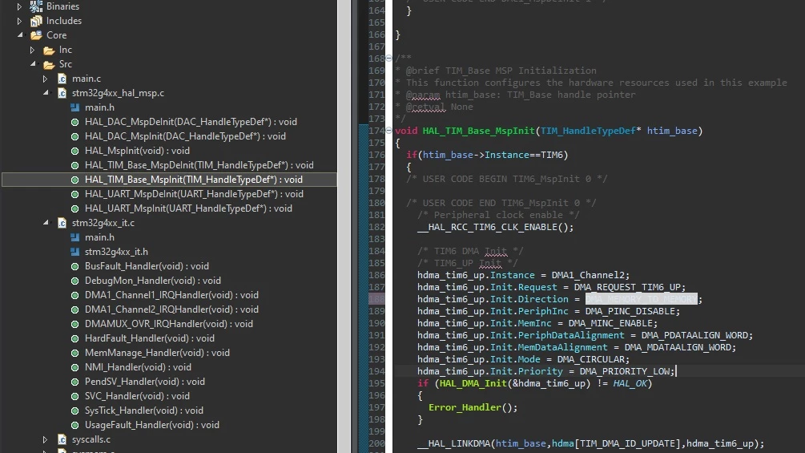Click the function icon for SysTick_Handler
Image resolution: width=805 pixels, height=453 pixels.
coord(75,411)
